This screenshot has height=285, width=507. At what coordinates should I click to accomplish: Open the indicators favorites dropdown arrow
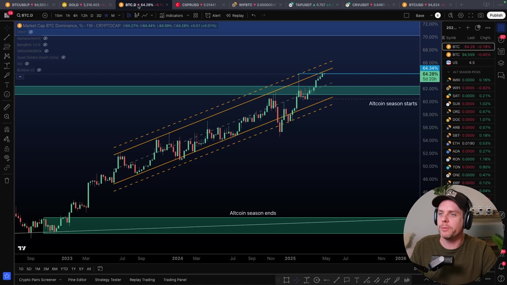(188, 15)
